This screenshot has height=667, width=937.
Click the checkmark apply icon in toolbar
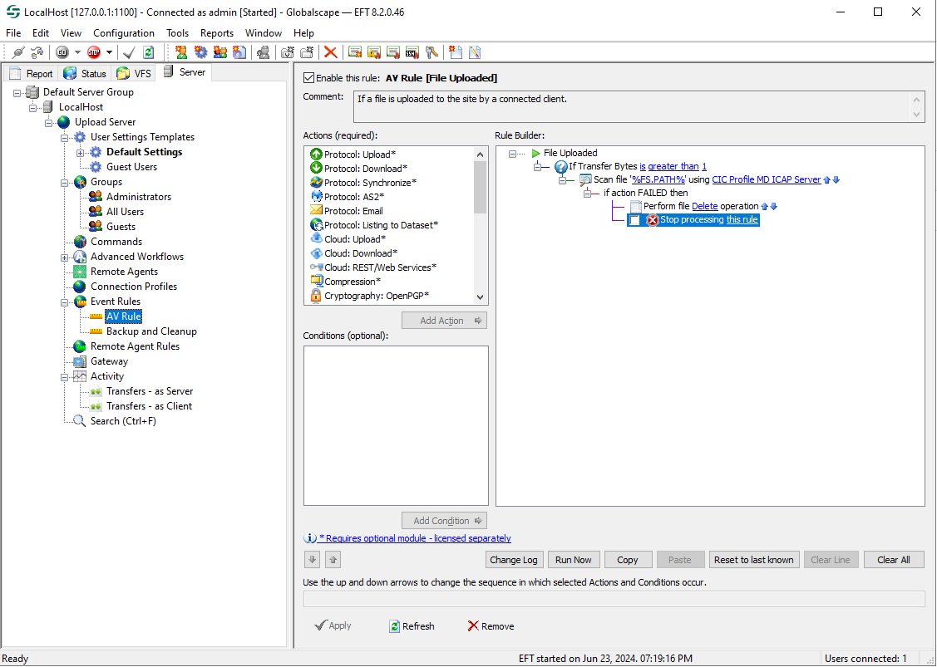(129, 52)
